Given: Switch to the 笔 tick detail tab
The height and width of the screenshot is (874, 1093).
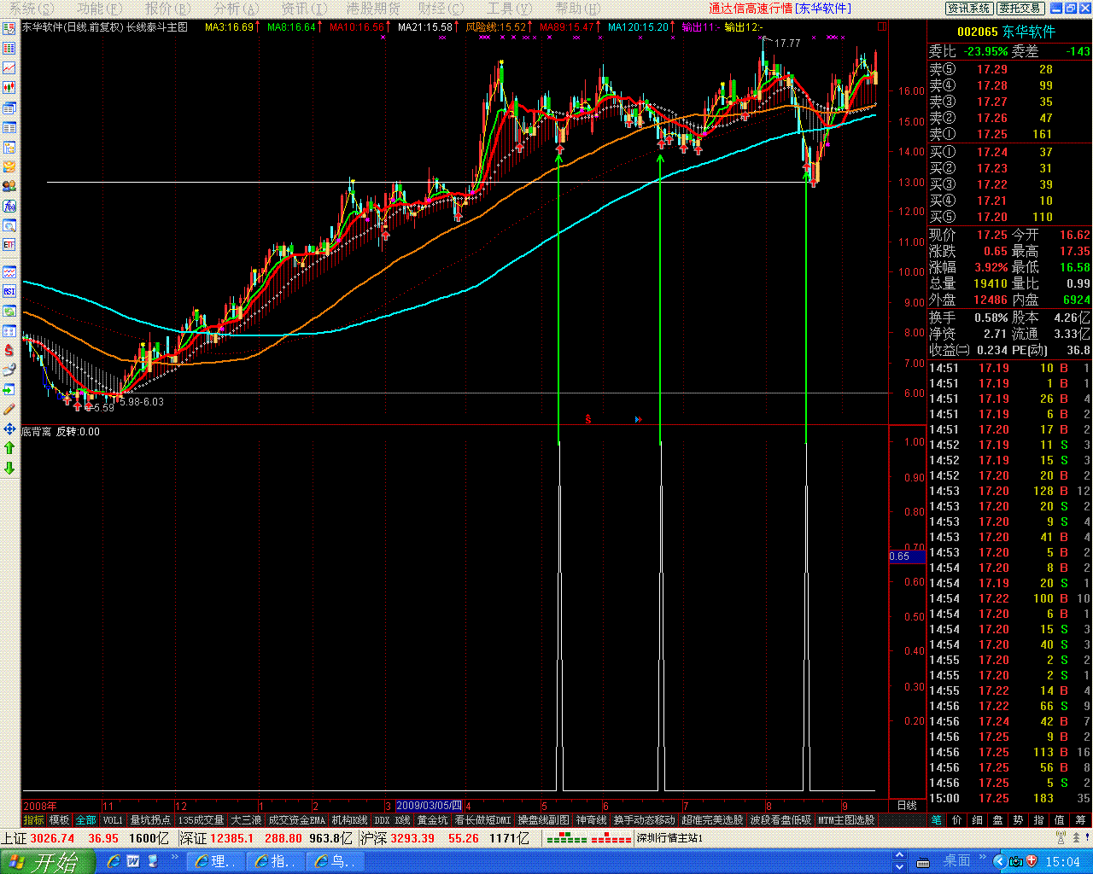Looking at the screenshot, I should [x=937, y=820].
